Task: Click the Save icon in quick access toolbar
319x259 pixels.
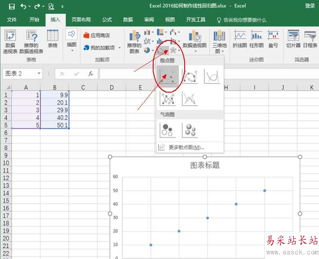Action: coord(12,6)
